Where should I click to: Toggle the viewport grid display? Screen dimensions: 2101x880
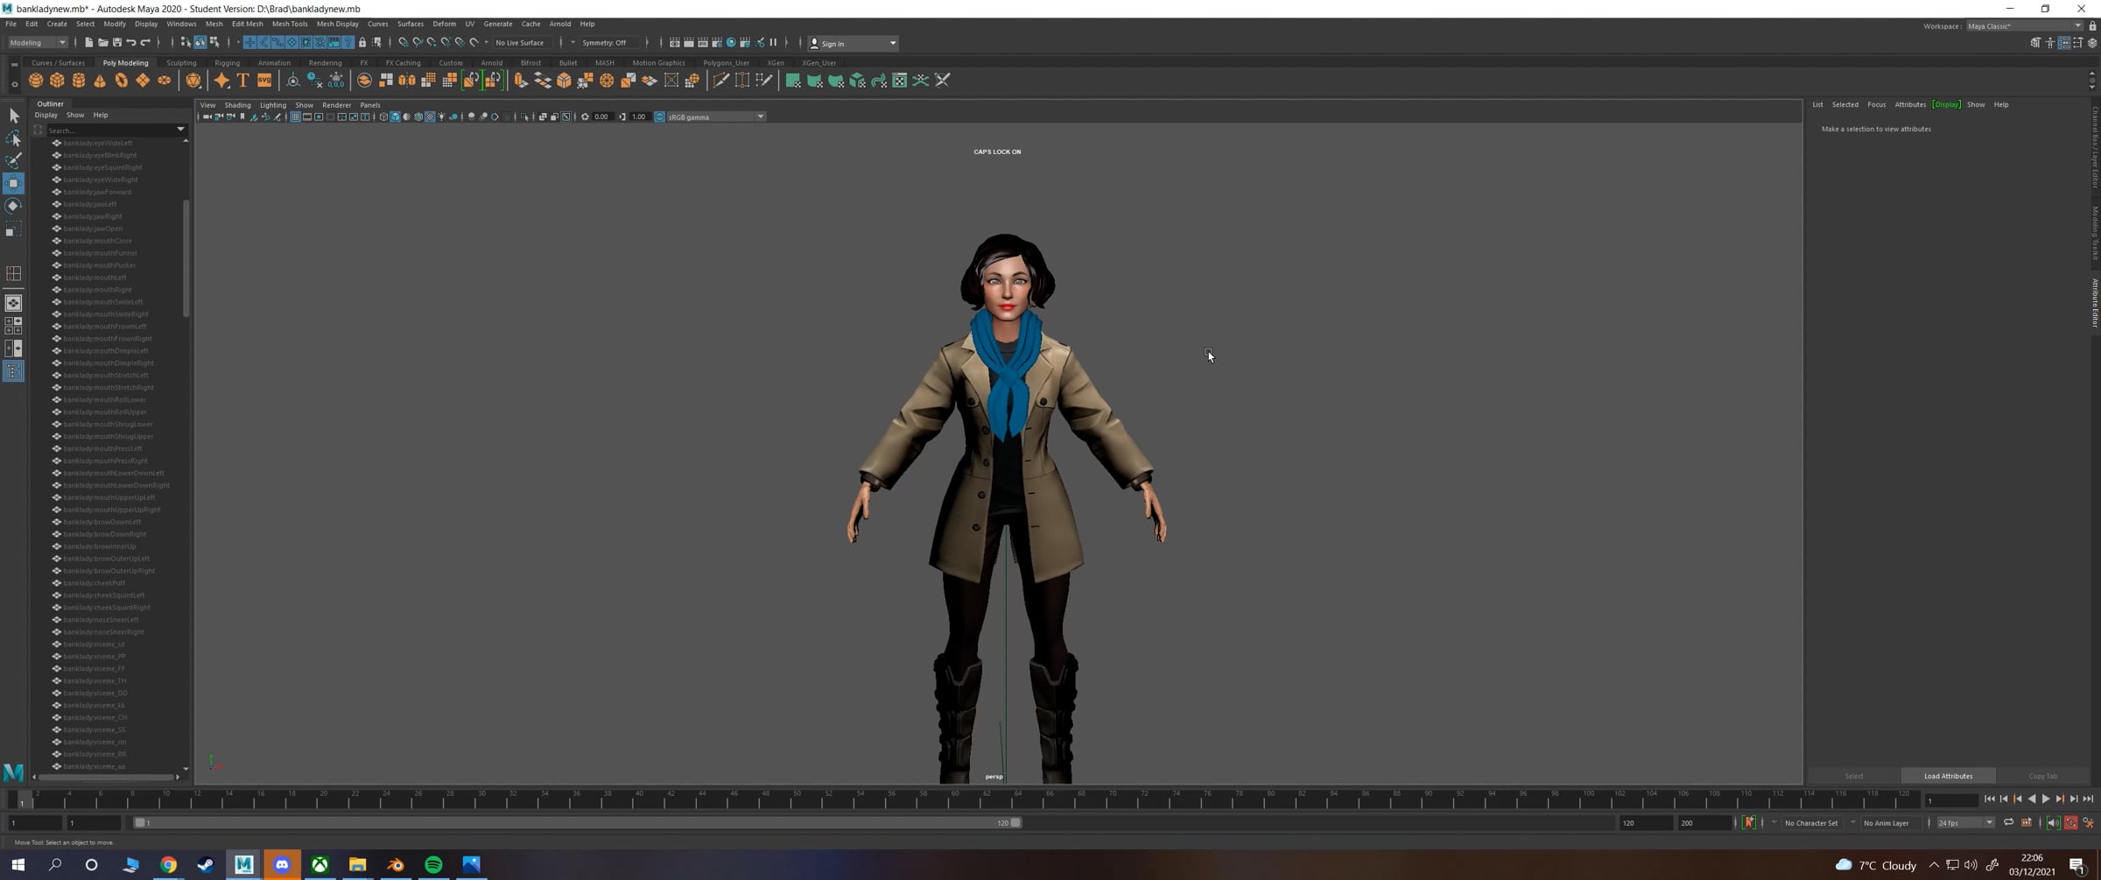click(x=295, y=116)
